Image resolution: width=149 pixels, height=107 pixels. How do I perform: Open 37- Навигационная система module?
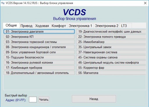111,52
